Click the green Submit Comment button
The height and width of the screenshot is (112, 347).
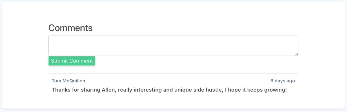tap(72, 61)
